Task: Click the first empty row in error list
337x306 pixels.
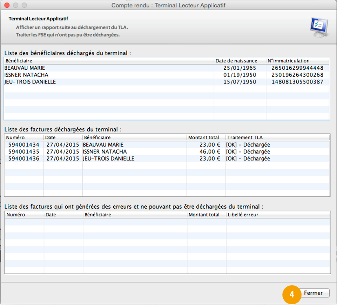Action: coord(167,222)
